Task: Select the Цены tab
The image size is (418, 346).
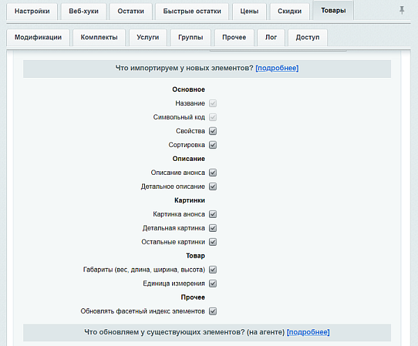Action: coord(249,11)
